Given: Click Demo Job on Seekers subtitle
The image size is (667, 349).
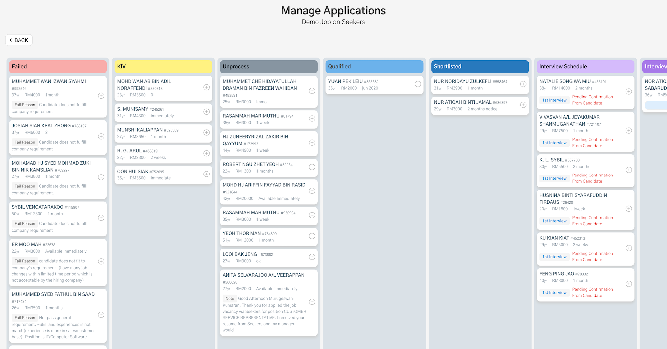Looking at the screenshot, I should tap(333, 22).
